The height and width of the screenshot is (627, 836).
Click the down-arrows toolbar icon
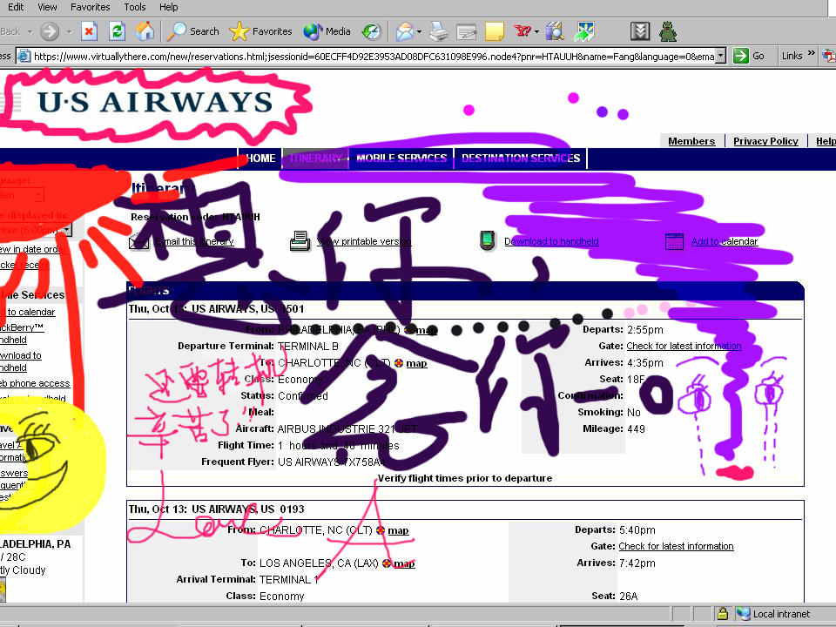(x=640, y=31)
